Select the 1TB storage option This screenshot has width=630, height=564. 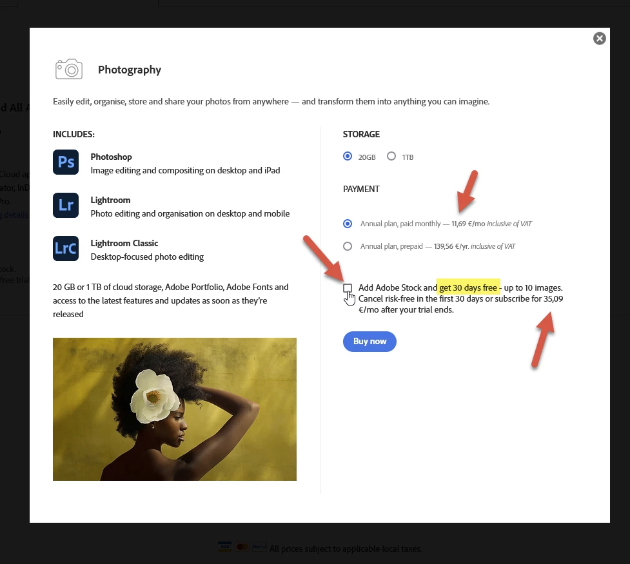[391, 156]
